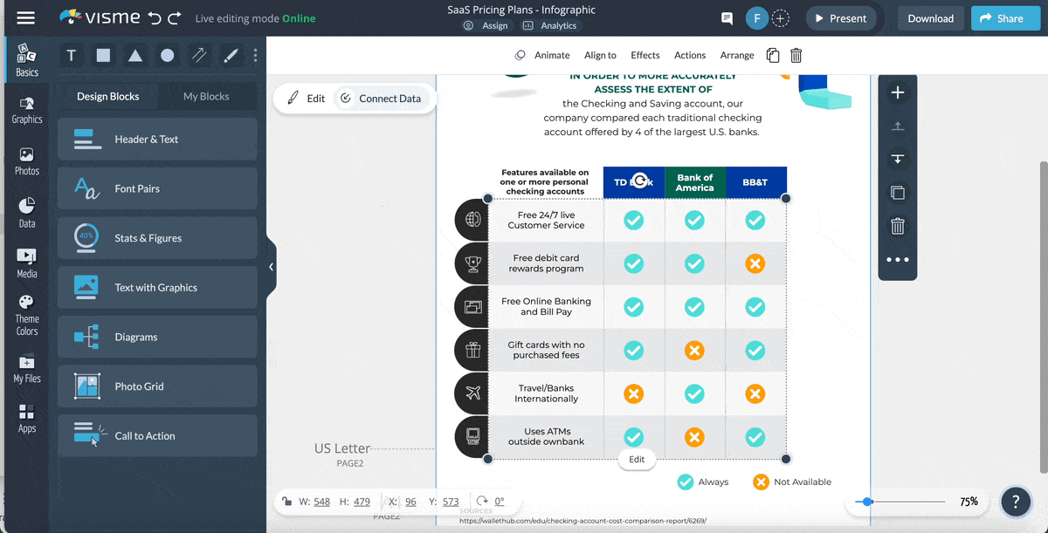Delete the selected element using the trash icon

(x=796, y=55)
